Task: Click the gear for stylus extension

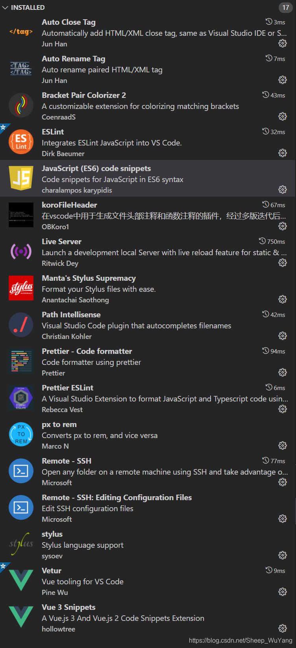Action: (283, 555)
